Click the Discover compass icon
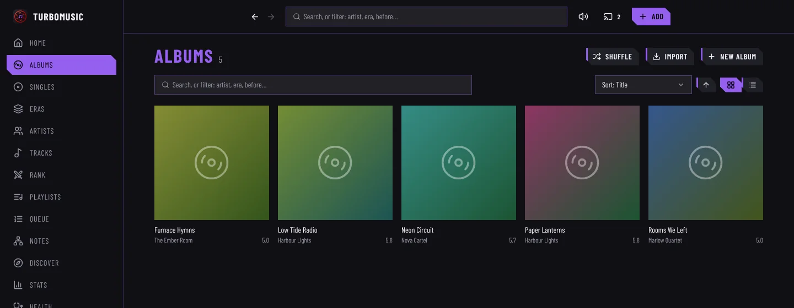This screenshot has height=308, width=794. (18, 263)
